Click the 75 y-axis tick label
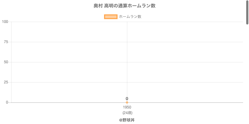This screenshot has height=124, width=249. coord(6,42)
